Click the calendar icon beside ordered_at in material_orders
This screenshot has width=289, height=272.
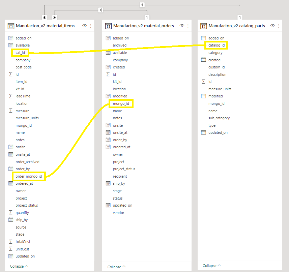(108, 147)
